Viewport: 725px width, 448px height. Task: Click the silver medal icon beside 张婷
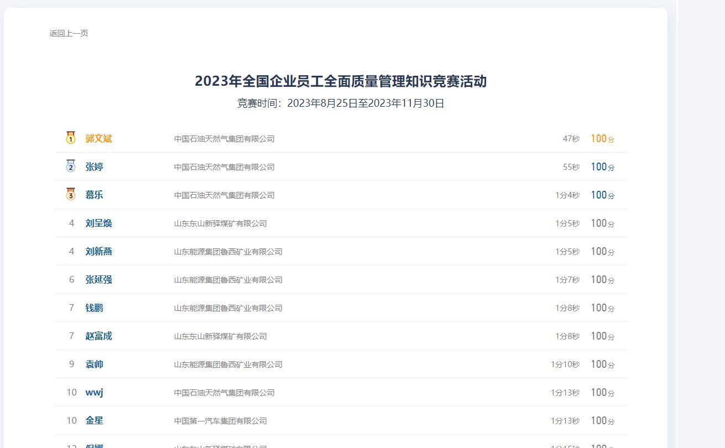70,166
